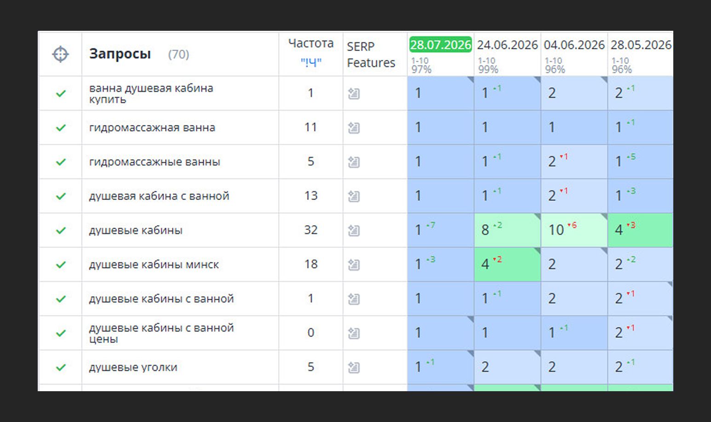Click SERP icon for душевая кабина с ванной

pyautogui.click(x=354, y=196)
